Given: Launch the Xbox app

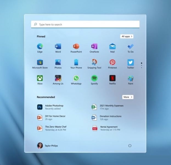Looking at the screenshot, I should (x=40, y=80).
